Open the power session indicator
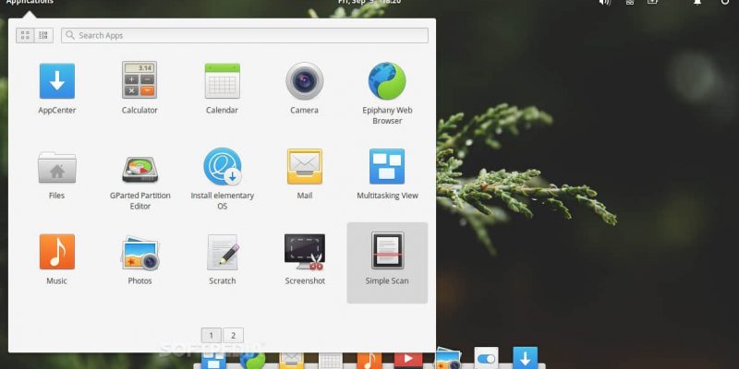 click(x=725, y=2)
